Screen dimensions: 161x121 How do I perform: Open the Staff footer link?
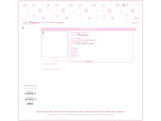[x=102, y=111]
